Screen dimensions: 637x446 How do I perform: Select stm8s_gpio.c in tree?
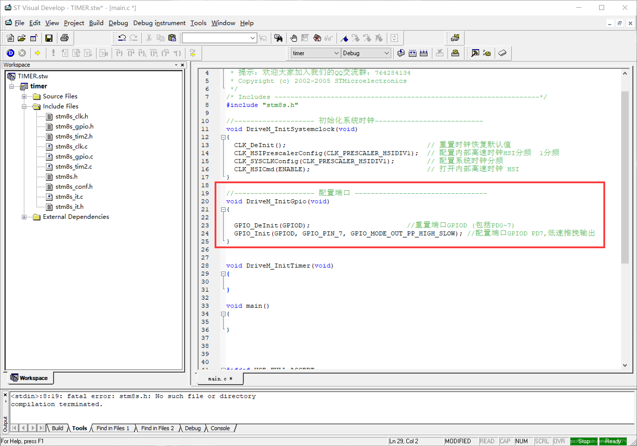(x=74, y=157)
